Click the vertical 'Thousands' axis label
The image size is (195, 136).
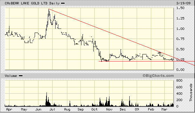tap(191, 92)
